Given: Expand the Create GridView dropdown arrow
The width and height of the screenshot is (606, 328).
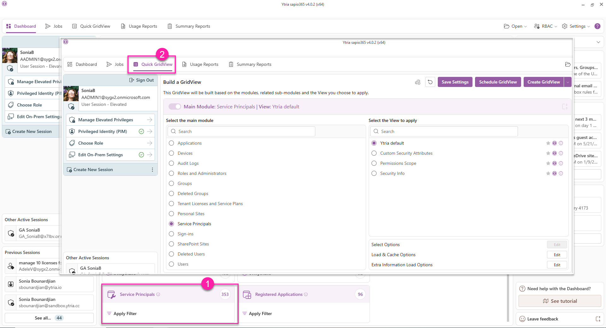Looking at the screenshot, I should (x=567, y=82).
